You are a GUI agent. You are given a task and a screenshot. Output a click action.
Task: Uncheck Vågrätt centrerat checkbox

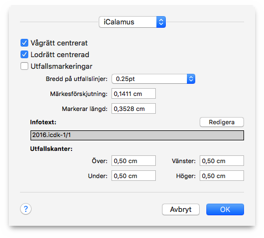click(24, 43)
